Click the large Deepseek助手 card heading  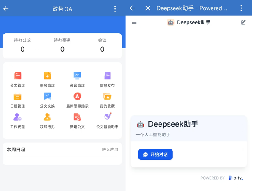[x=173, y=124]
